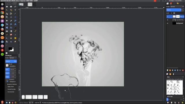Select the Select by Color tool
The width and height of the screenshot is (185, 104).
pos(11,10)
